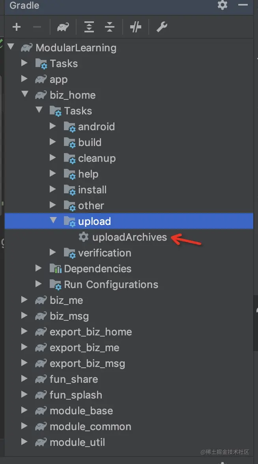
Task: Click the plus icon to link a Gradle project
Action: [17, 27]
